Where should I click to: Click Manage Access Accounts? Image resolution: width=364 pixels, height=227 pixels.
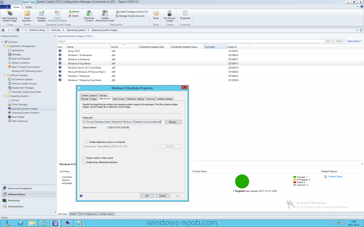(x=130, y=16)
